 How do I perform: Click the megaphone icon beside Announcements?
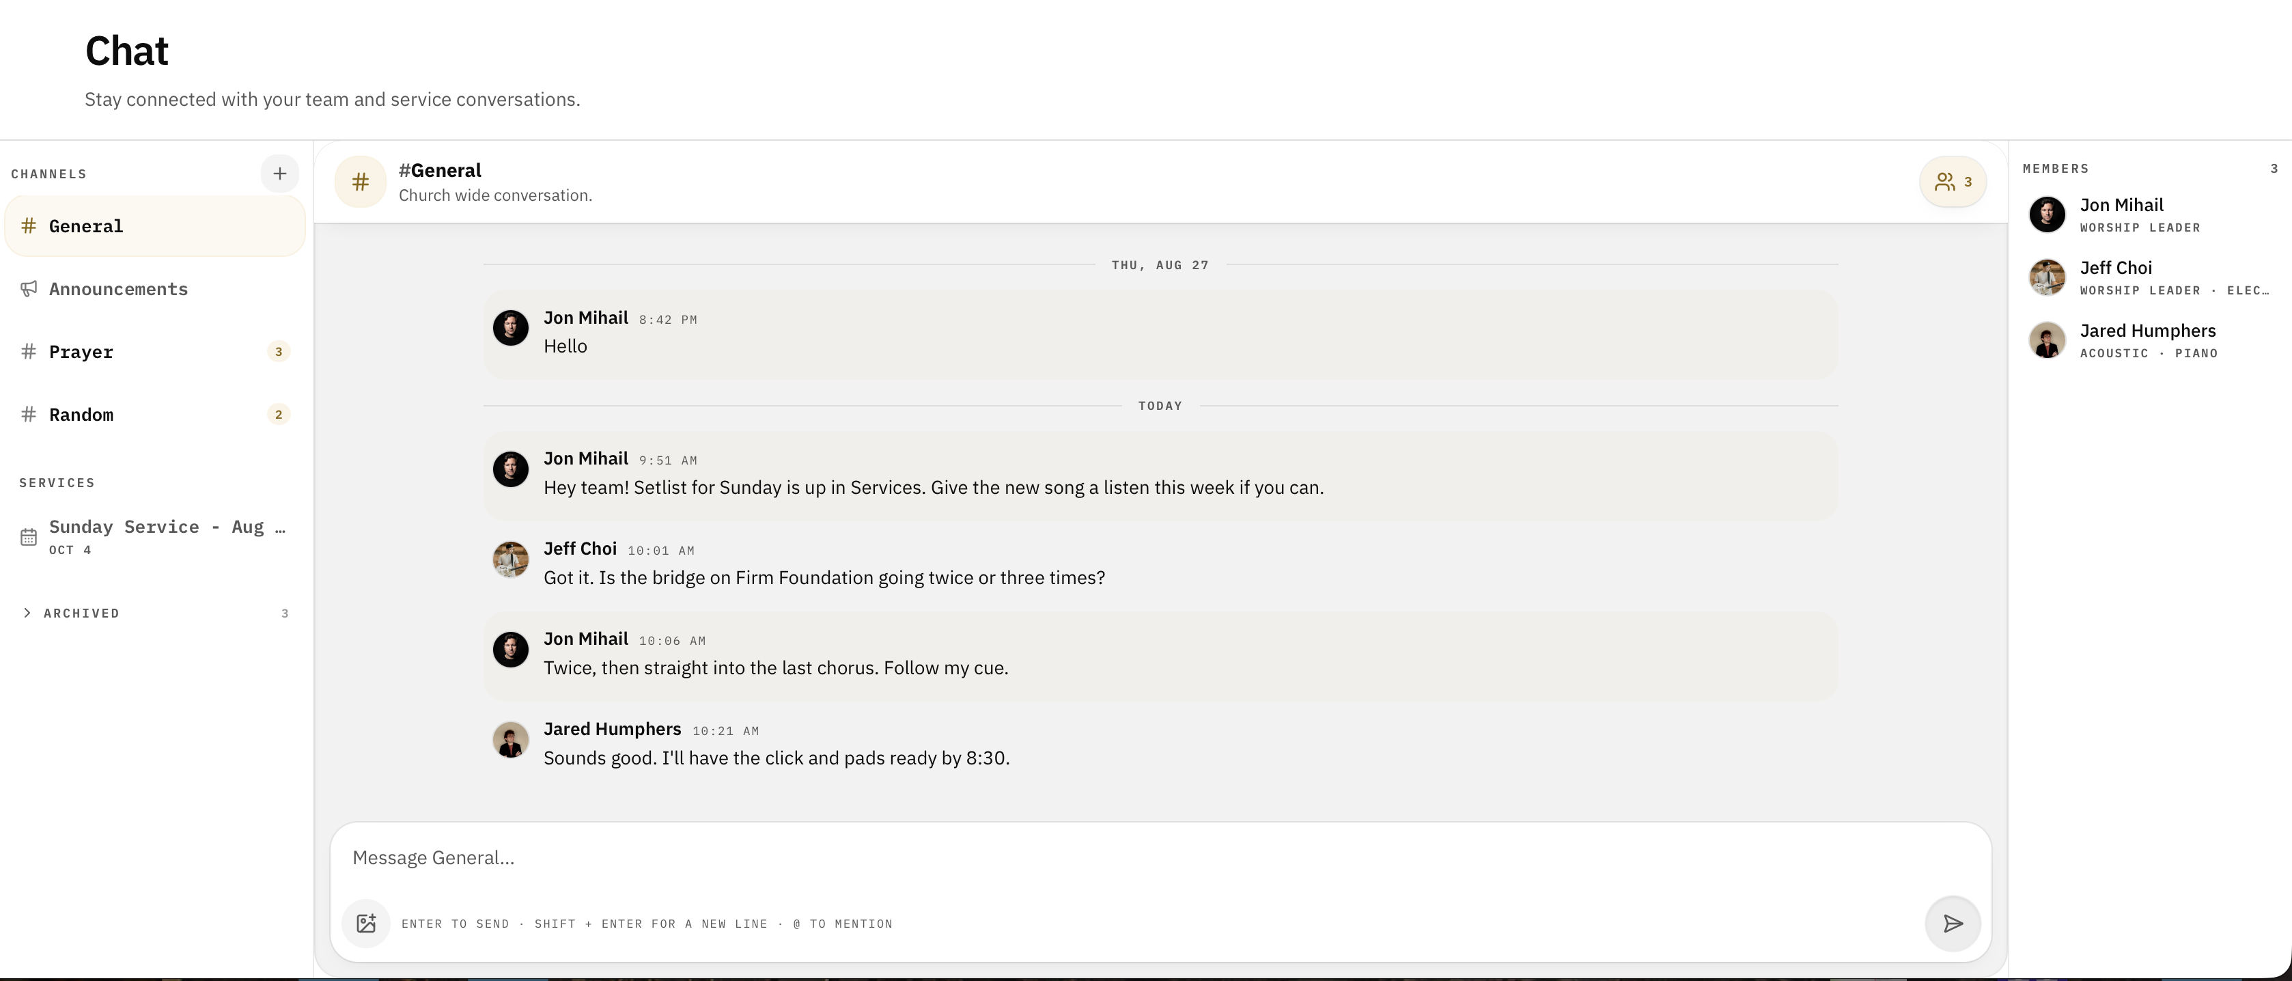(x=29, y=288)
